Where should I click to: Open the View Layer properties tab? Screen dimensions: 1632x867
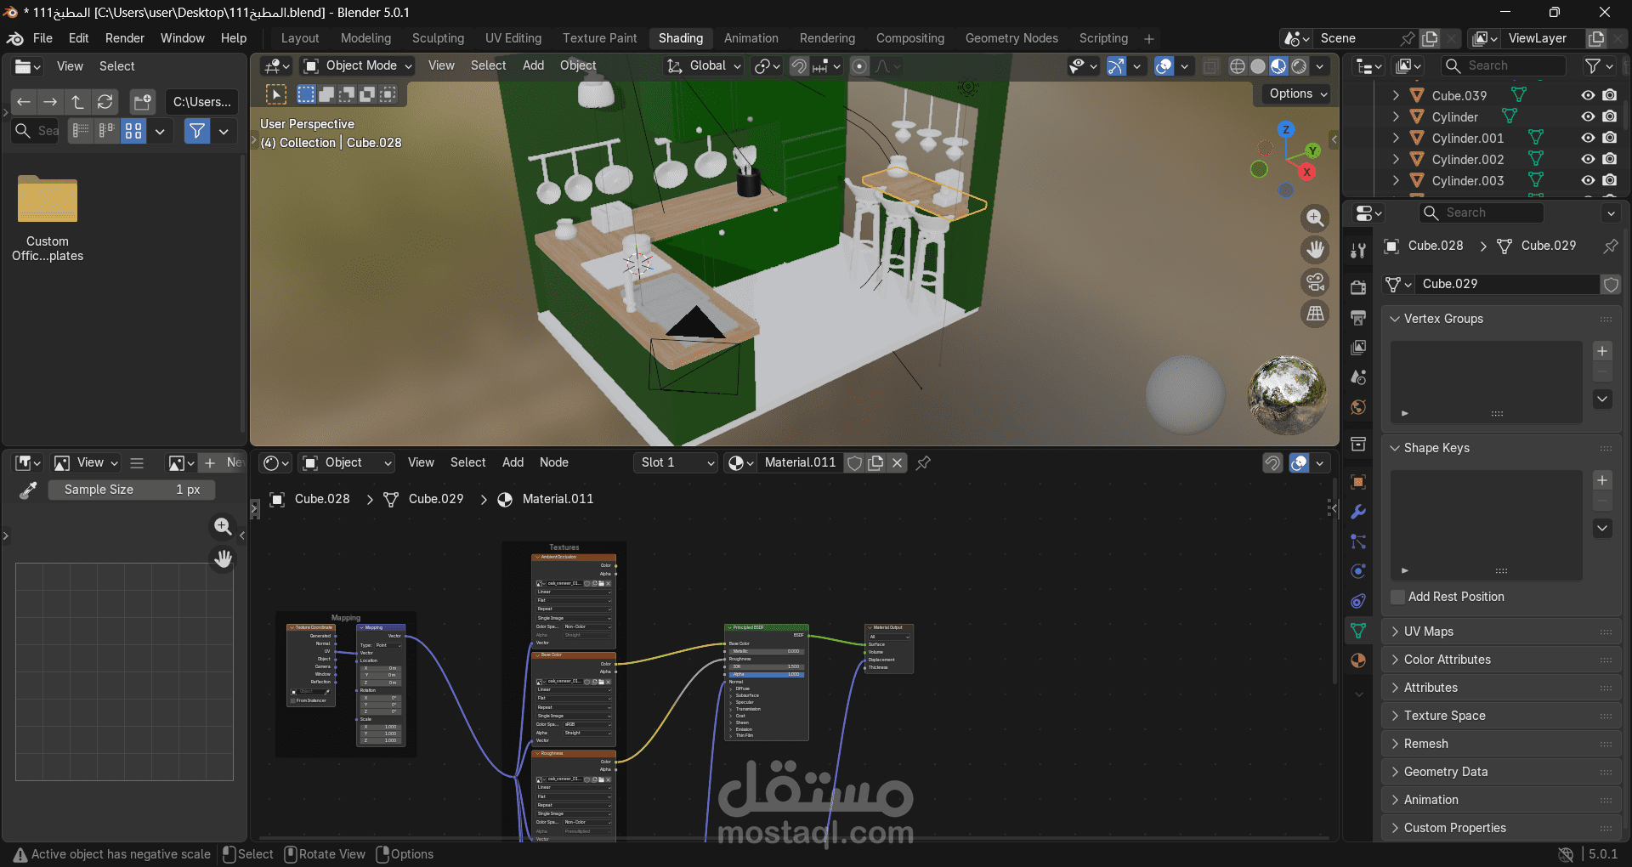pos(1358,347)
